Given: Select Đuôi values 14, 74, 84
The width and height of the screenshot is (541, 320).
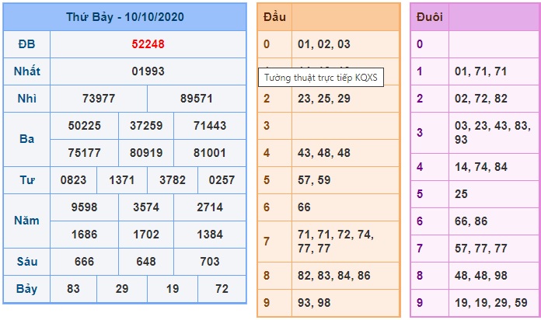Looking at the screenshot, I should tap(480, 167).
